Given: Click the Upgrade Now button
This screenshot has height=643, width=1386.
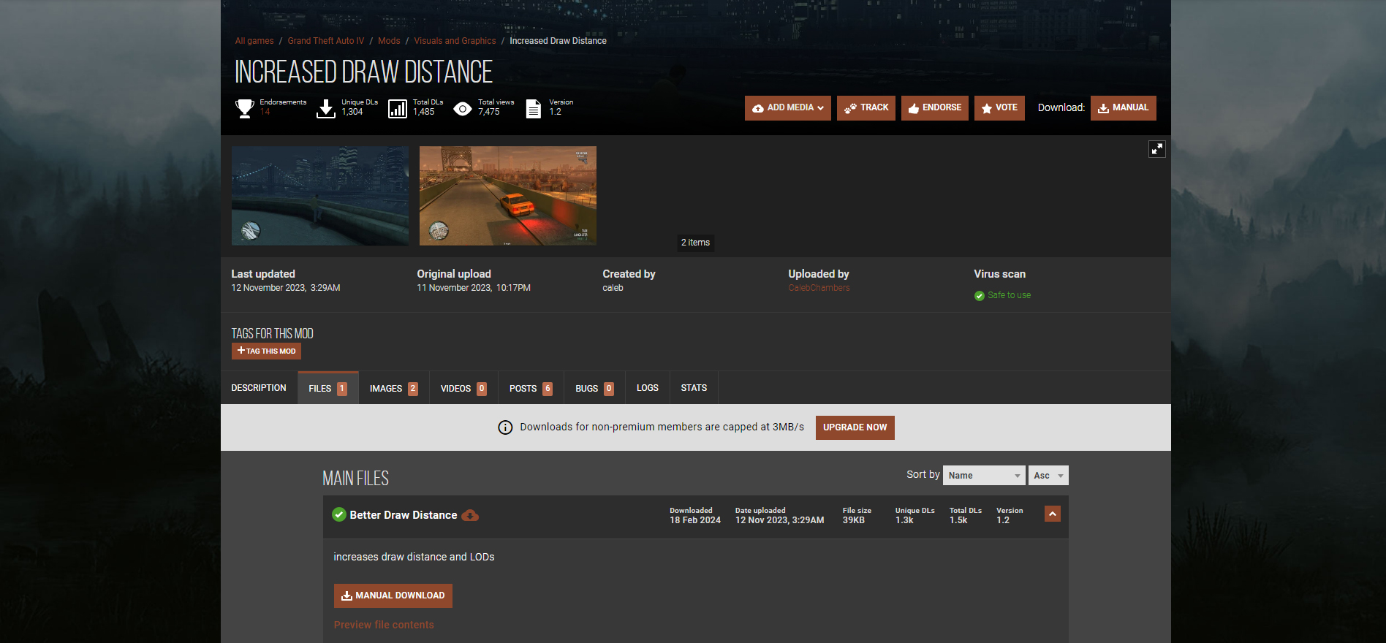Looking at the screenshot, I should click(x=855, y=427).
